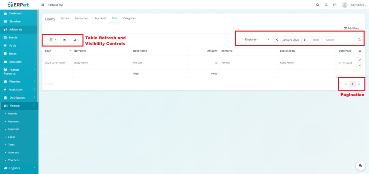Refresh the fees table
Screen dimensions: 369x174
point(75,40)
